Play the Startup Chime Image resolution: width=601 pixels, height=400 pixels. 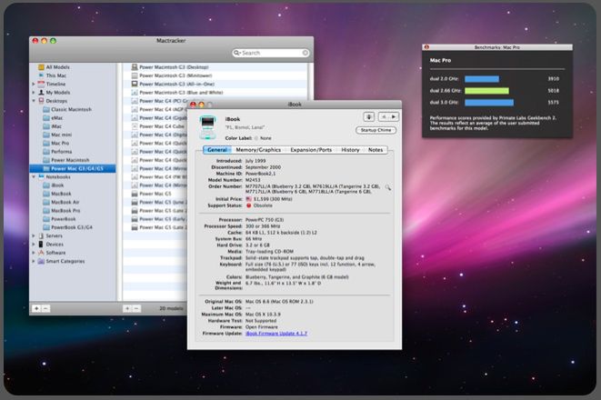coord(376,130)
